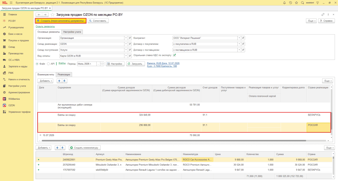
Task: Click Настройки button near period
Action: tap(115, 64)
